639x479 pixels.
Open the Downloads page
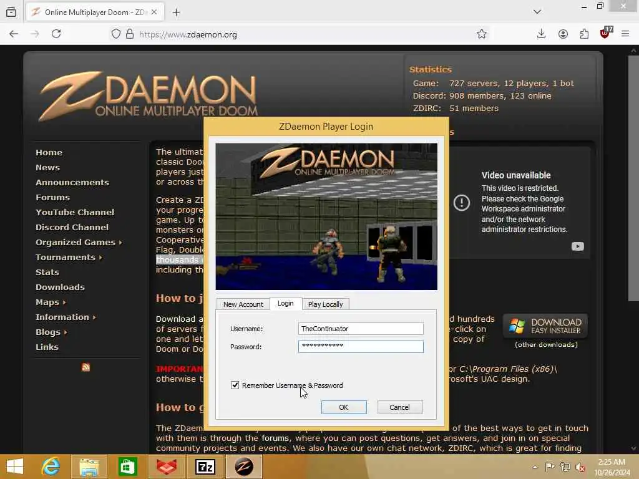point(60,287)
